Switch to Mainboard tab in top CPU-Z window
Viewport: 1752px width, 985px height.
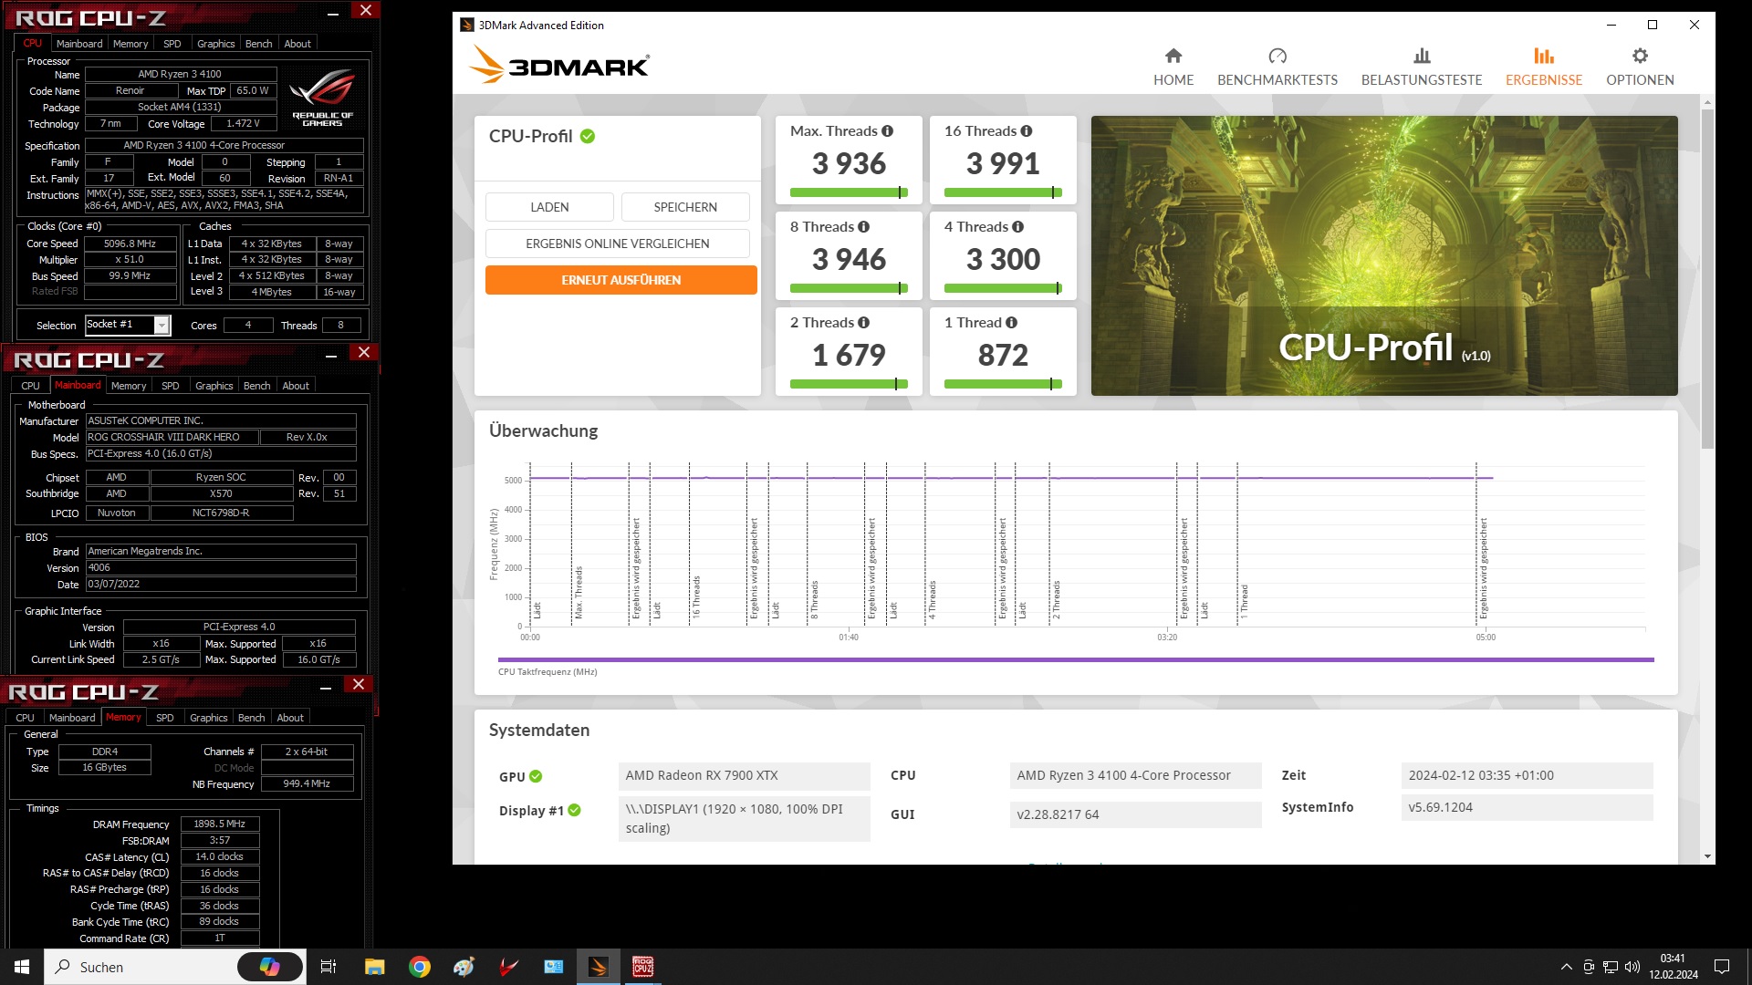79,44
